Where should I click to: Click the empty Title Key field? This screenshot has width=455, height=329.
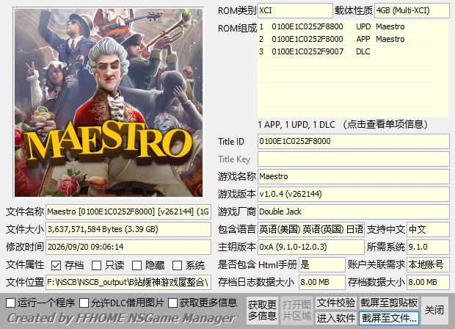(x=353, y=159)
